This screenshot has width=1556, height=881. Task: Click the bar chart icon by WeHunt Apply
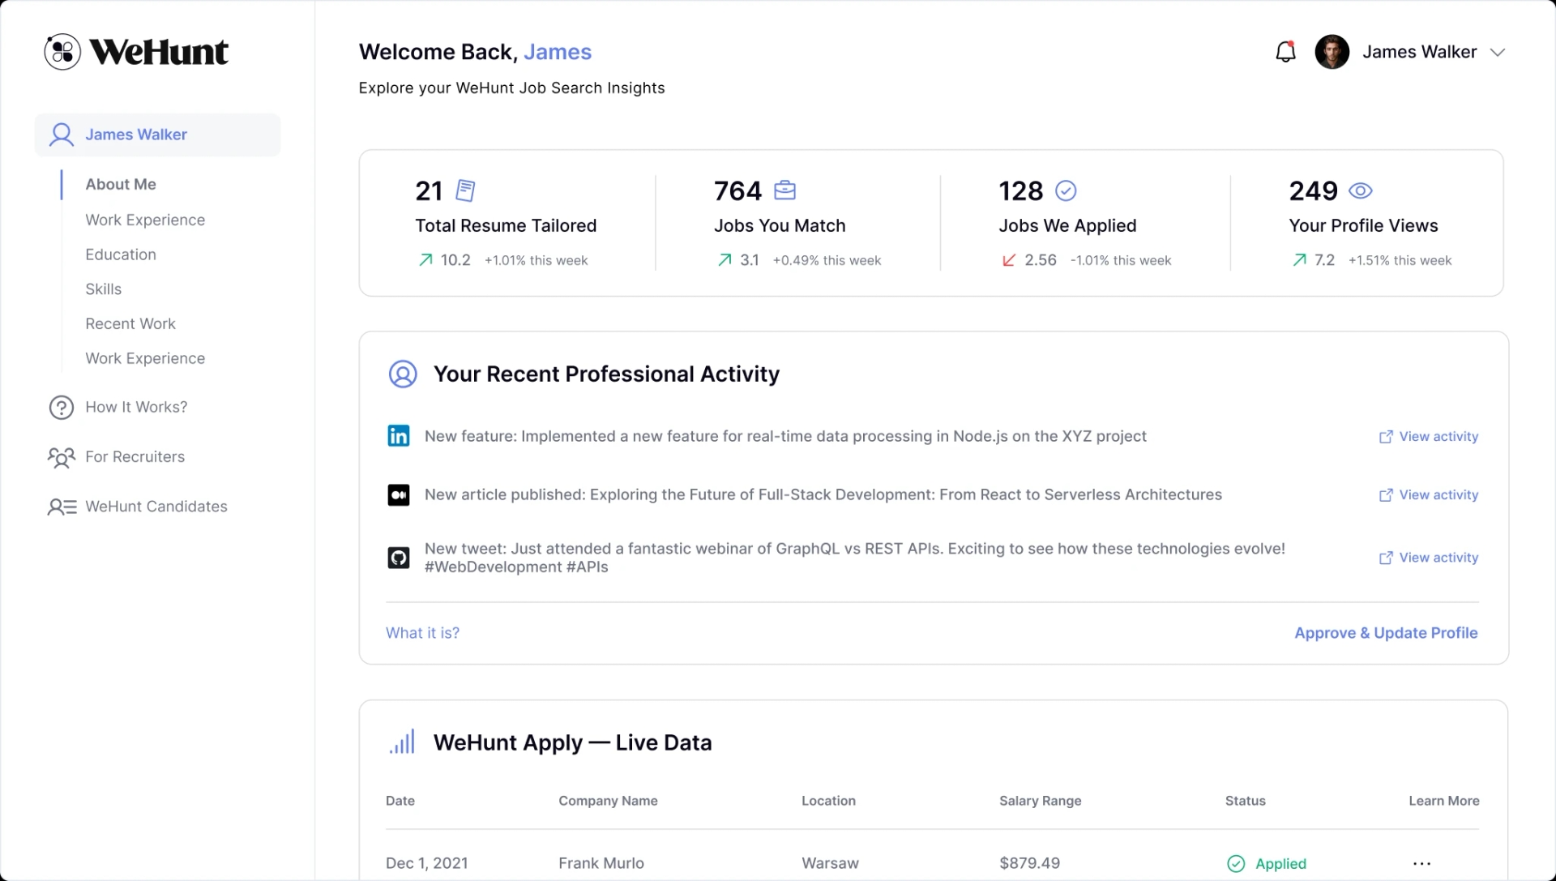click(402, 742)
